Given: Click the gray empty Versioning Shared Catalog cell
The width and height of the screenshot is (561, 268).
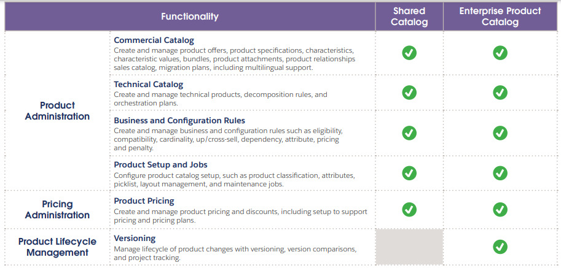Looking at the screenshot, I should [409, 247].
